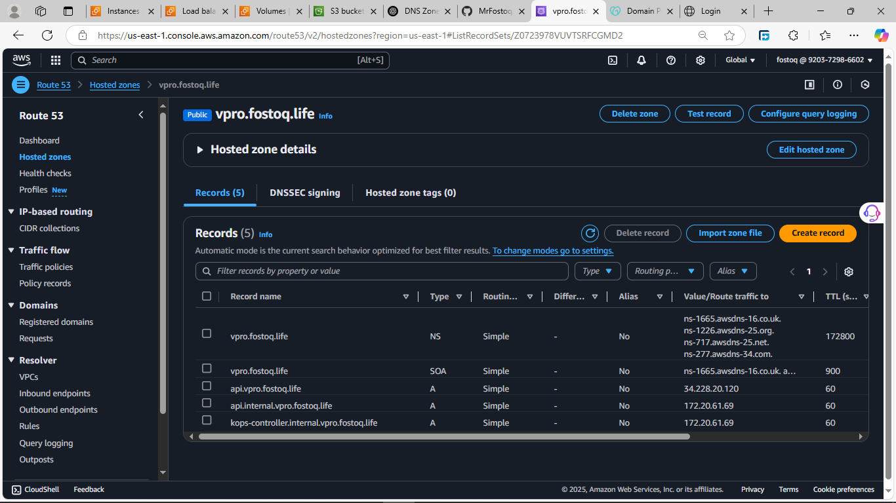The width and height of the screenshot is (896, 503).
Task: Click the records table horizontal scrollbar
Action: tap(444, 436)
